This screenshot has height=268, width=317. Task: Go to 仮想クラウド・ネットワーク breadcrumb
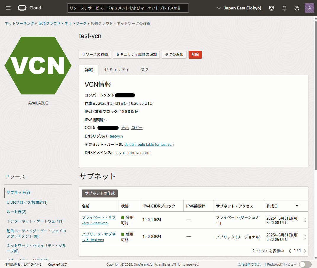(62, 23)
